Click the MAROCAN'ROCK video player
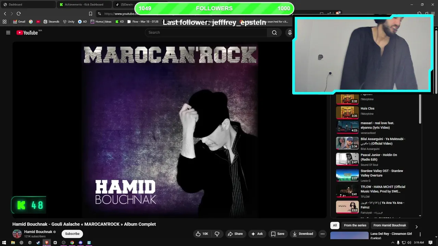This screenshot has width=438, height=246. click(170, 129)
